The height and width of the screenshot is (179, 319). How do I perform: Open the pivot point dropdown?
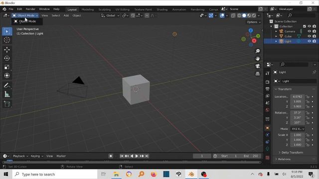(x=125, y=15)
